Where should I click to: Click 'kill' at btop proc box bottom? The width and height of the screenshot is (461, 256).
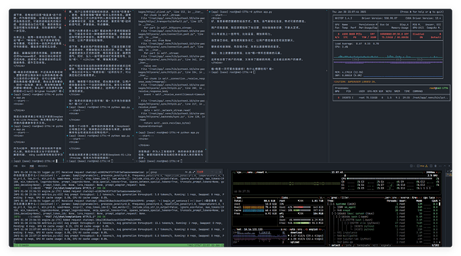point(375,245)
